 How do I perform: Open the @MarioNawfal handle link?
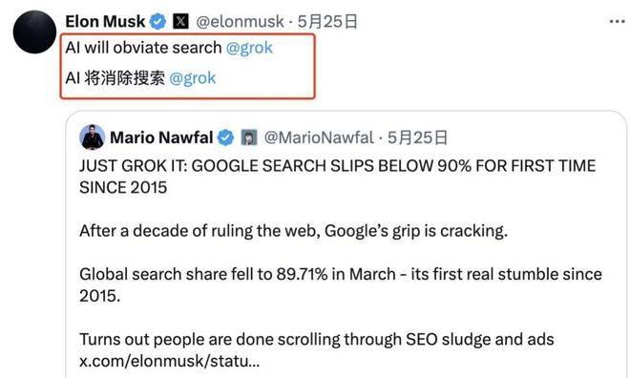point(319,137)
